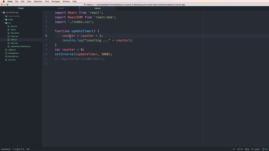269x151 pixels.
Task: Click the value 1000 on line 10
Action: [x=105, y=54]
